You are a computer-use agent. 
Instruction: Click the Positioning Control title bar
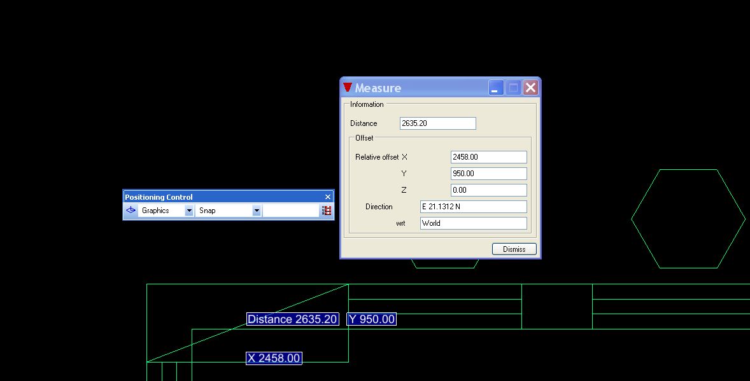tap(228, 197)
